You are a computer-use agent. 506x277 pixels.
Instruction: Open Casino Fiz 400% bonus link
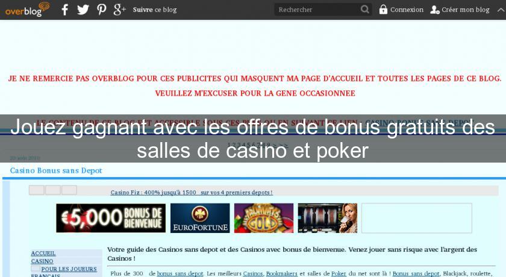tap(192, 193)
